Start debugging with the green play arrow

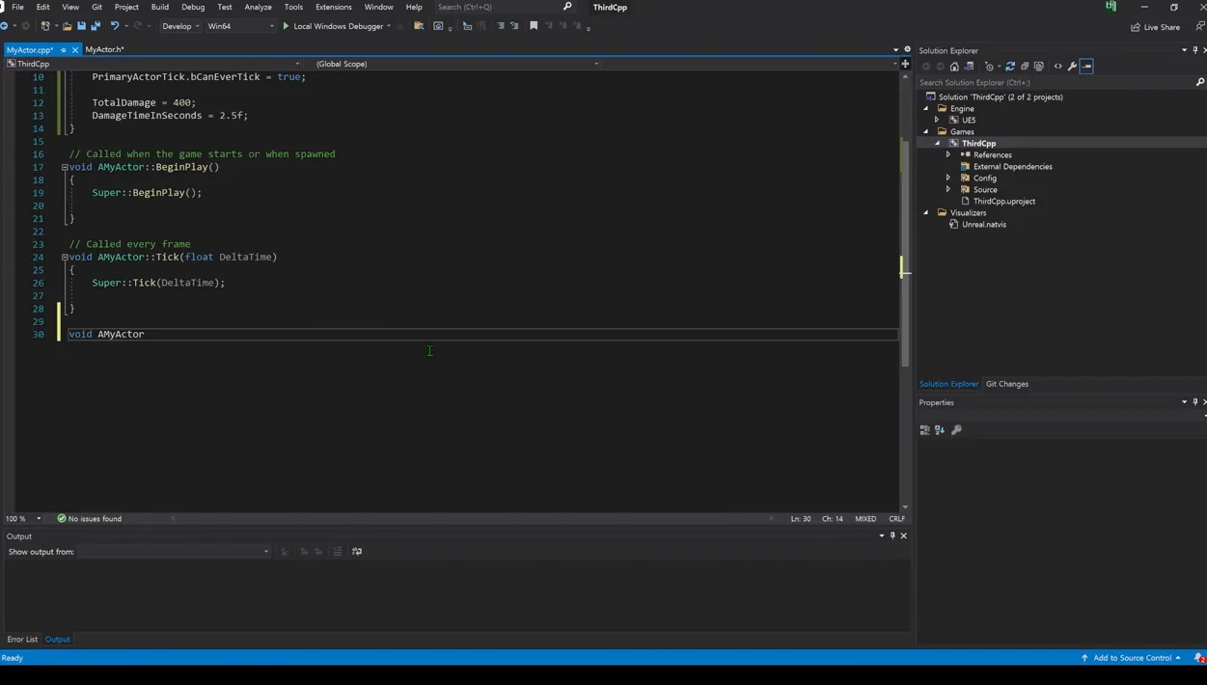[286, 26]
